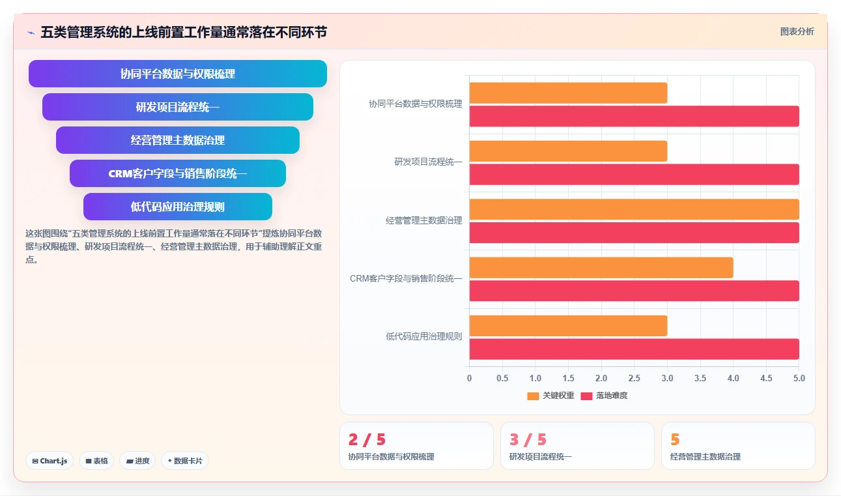Click the chart axis label 经营管理主数据治理
Screen dimensions: 841x496
coord(424,220)
